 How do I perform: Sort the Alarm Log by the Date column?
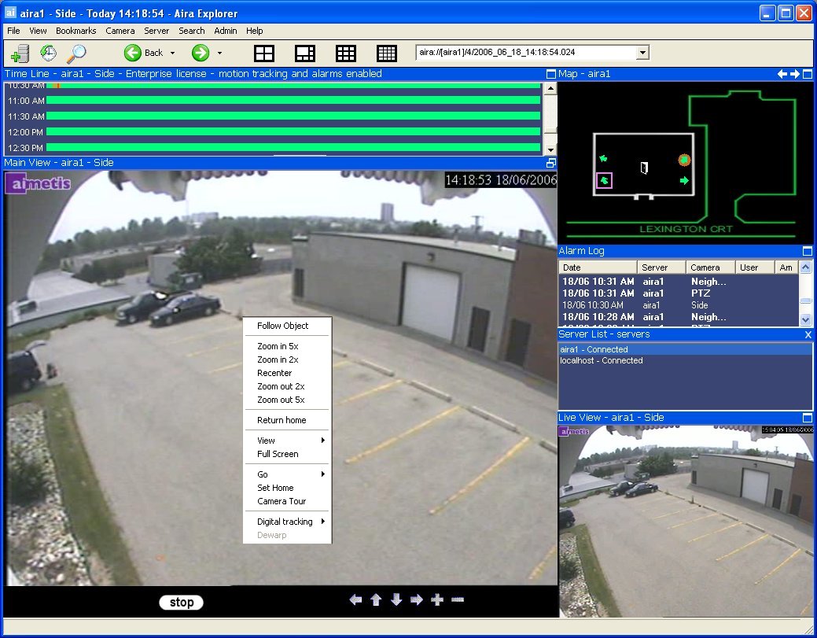pos(598,267)
